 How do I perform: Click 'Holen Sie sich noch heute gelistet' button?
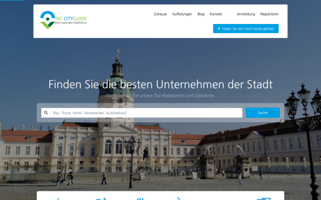[x=246, y=29]
